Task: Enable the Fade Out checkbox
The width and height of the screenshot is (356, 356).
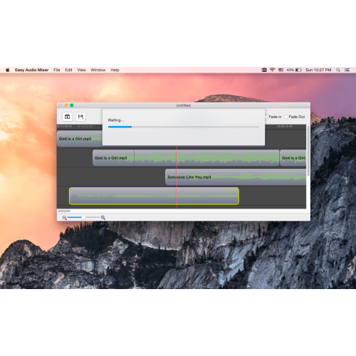Action: 286,117
